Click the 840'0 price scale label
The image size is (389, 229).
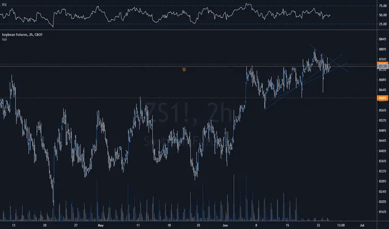tap(383, 151)
